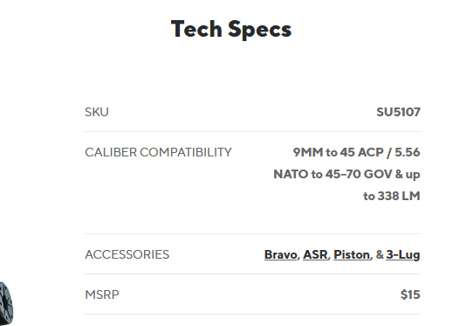Click the divider line below the MSRP row
453x326 pixels.
coord(252,314)
